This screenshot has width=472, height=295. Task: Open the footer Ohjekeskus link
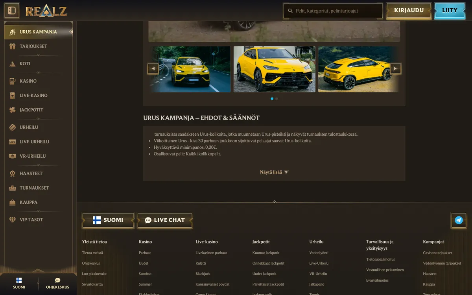(x=91, y=264)
